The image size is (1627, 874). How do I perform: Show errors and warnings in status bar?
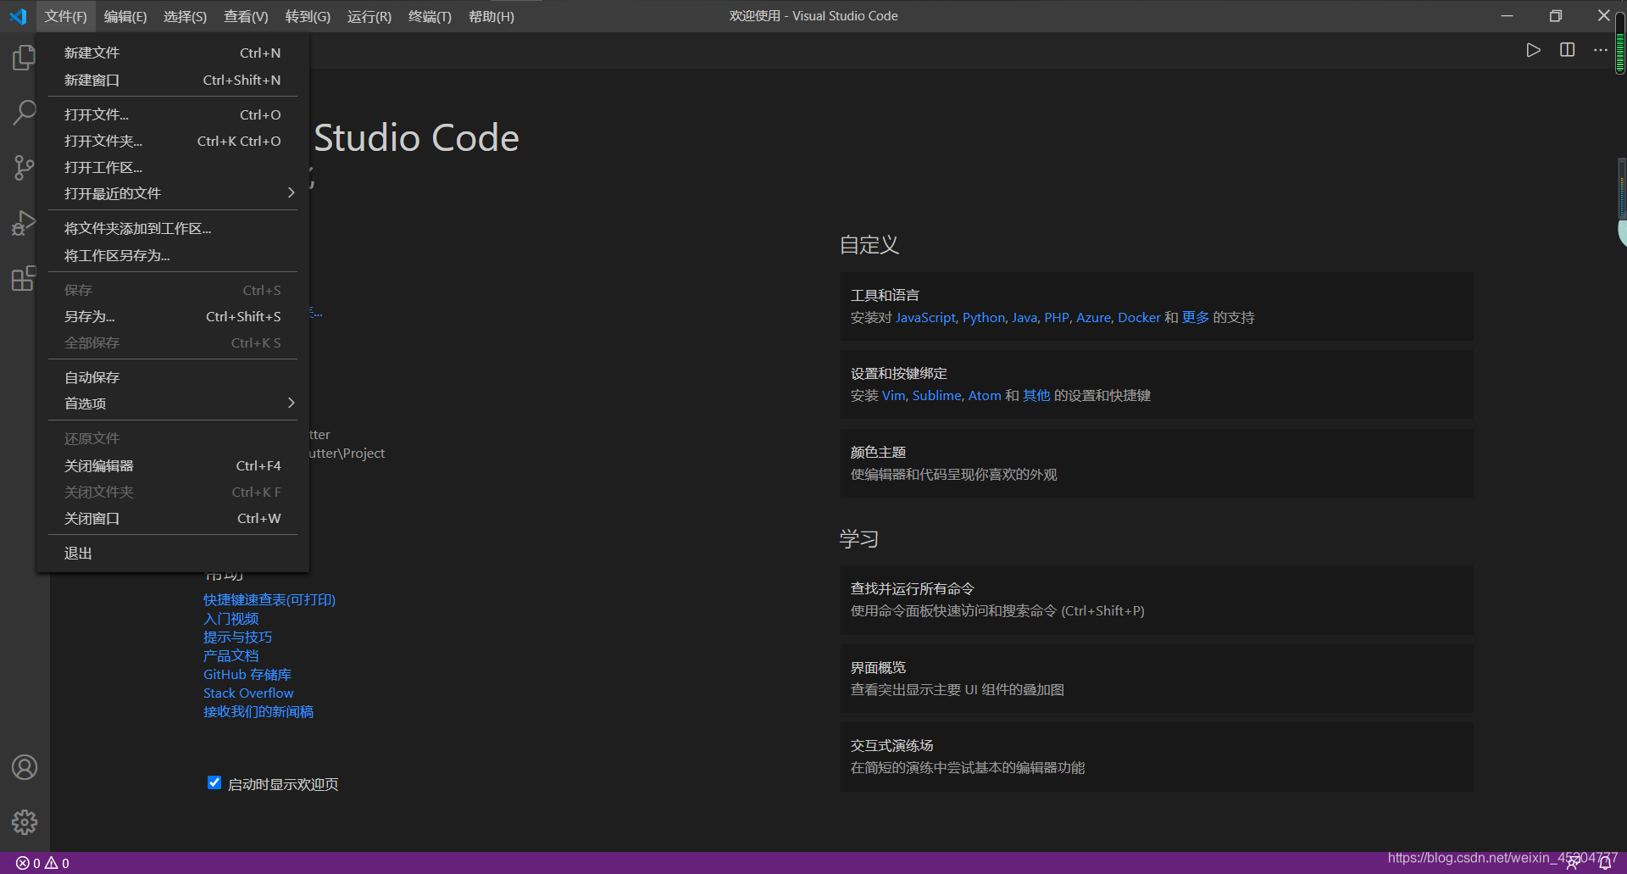[42, 863]
